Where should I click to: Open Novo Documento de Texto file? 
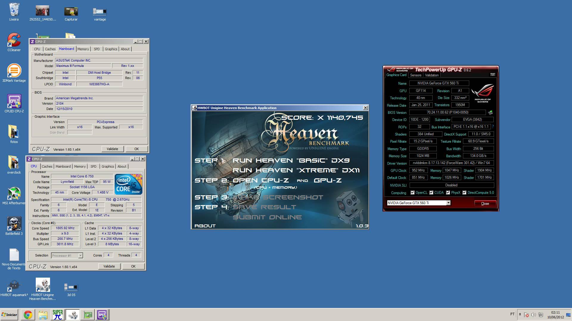[14, 259]
